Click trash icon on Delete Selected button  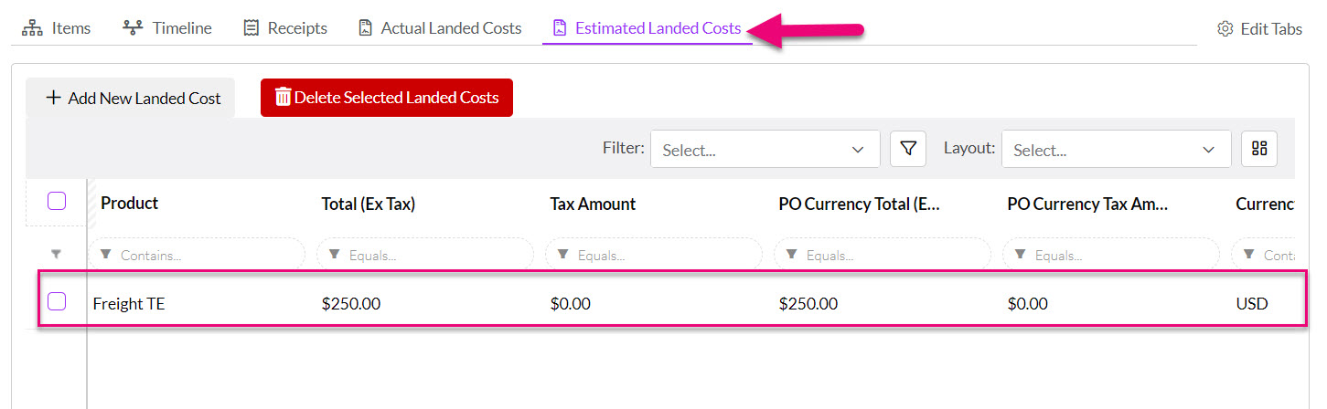coord(283,97)
